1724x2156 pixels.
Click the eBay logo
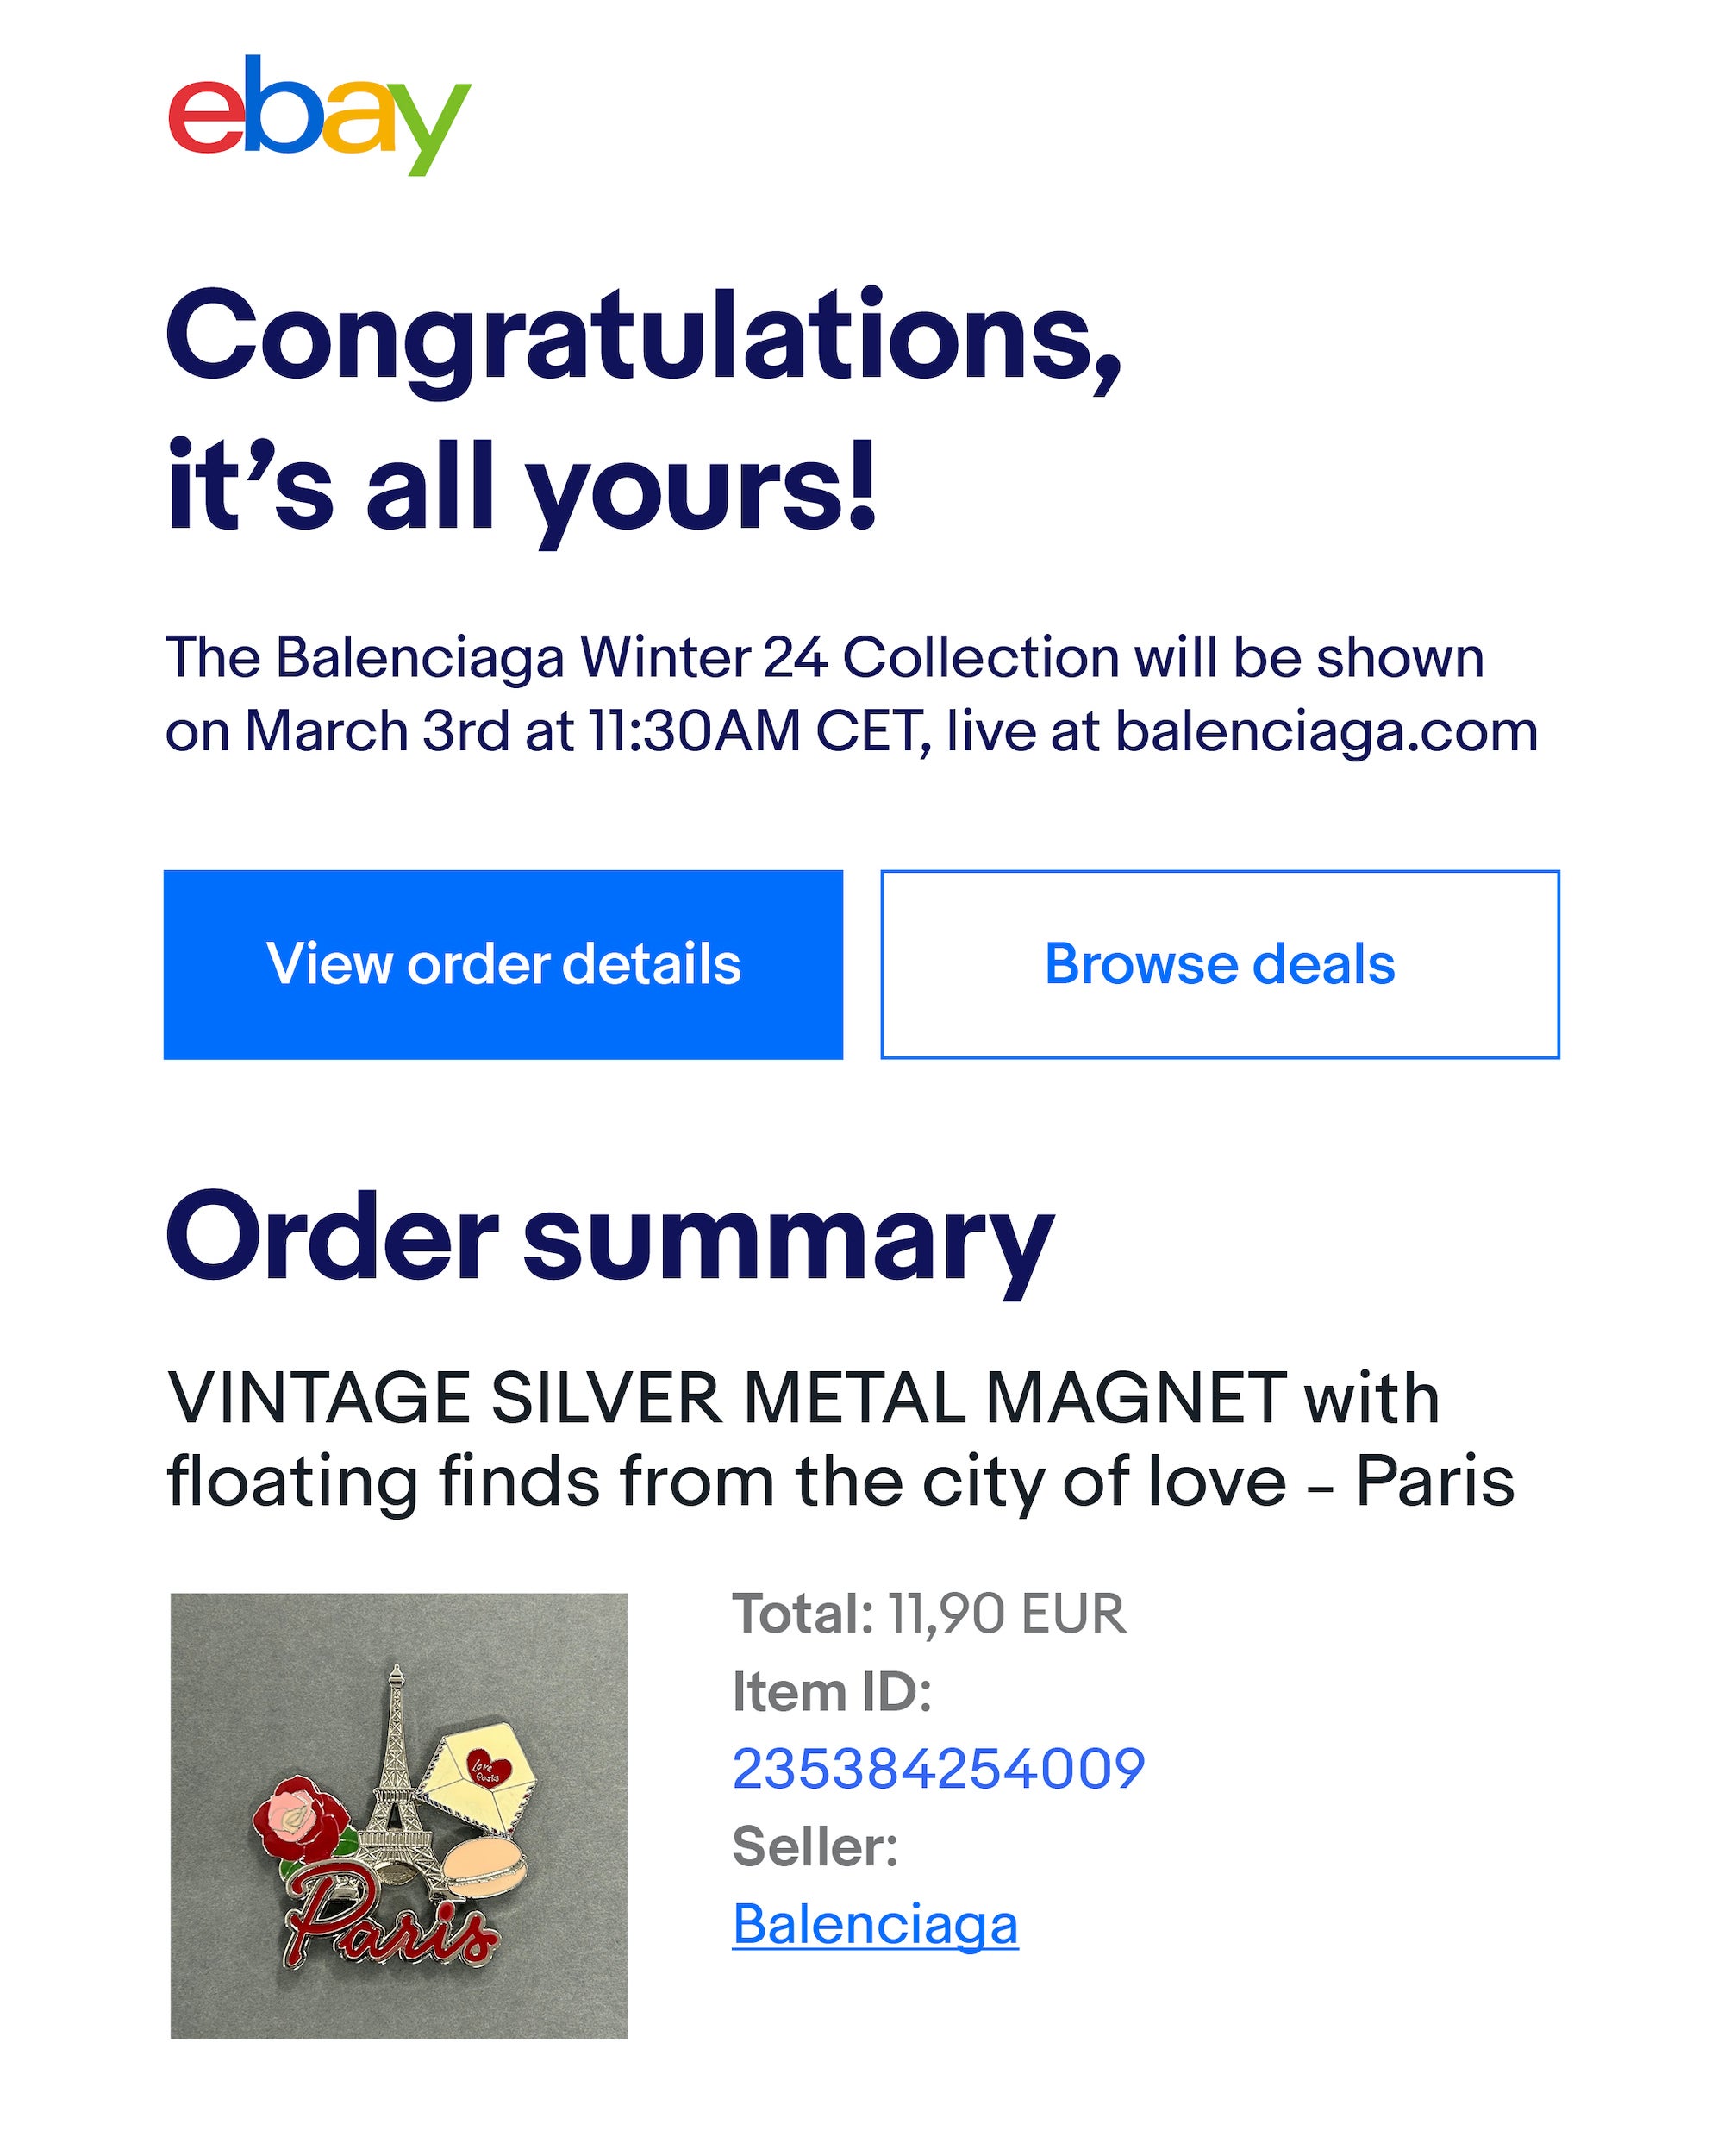coord(318,114)
